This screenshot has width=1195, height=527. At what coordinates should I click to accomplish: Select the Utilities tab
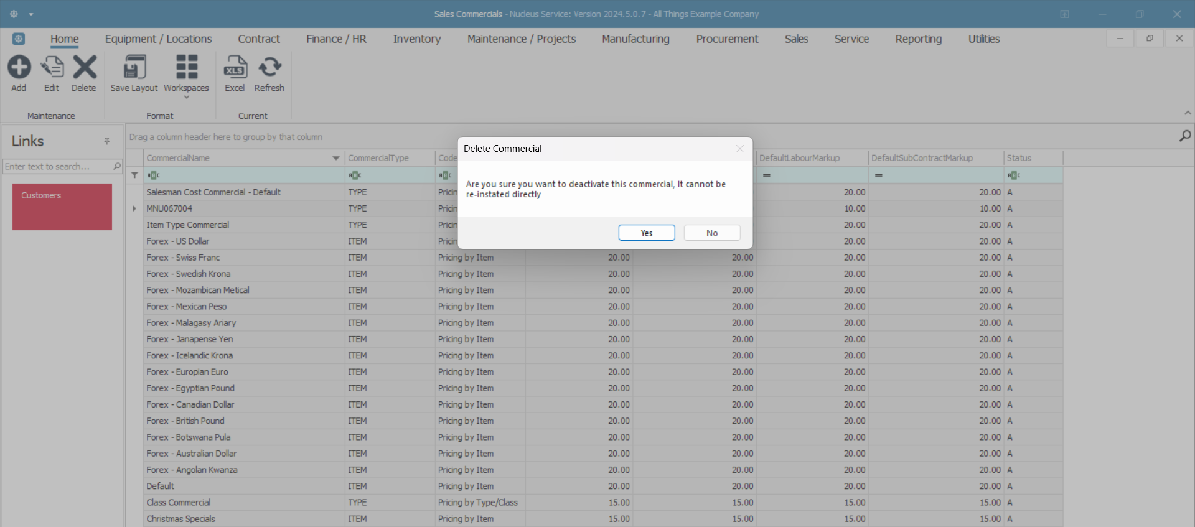coord(984,39)
